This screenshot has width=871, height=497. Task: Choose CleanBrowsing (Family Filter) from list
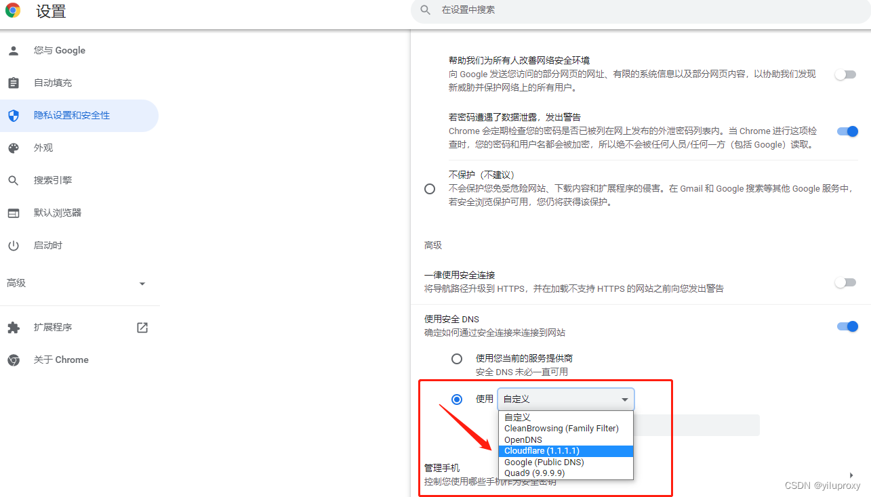point(566,428)
